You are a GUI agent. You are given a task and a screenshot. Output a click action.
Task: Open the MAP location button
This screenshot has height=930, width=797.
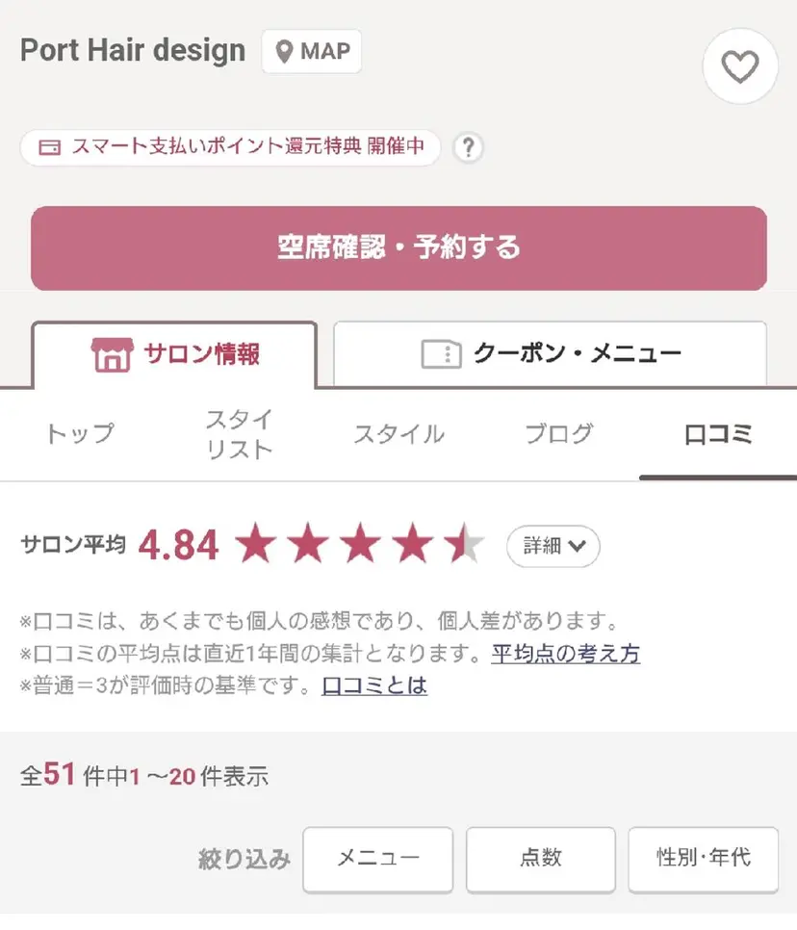pyautogui.click(x=312, y=51)
